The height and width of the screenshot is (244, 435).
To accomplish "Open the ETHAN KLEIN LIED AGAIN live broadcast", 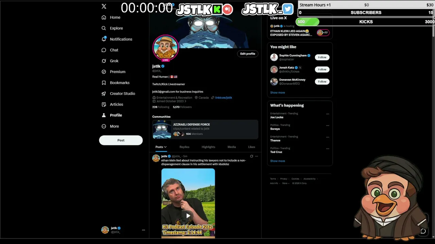I will click(291, 33).
